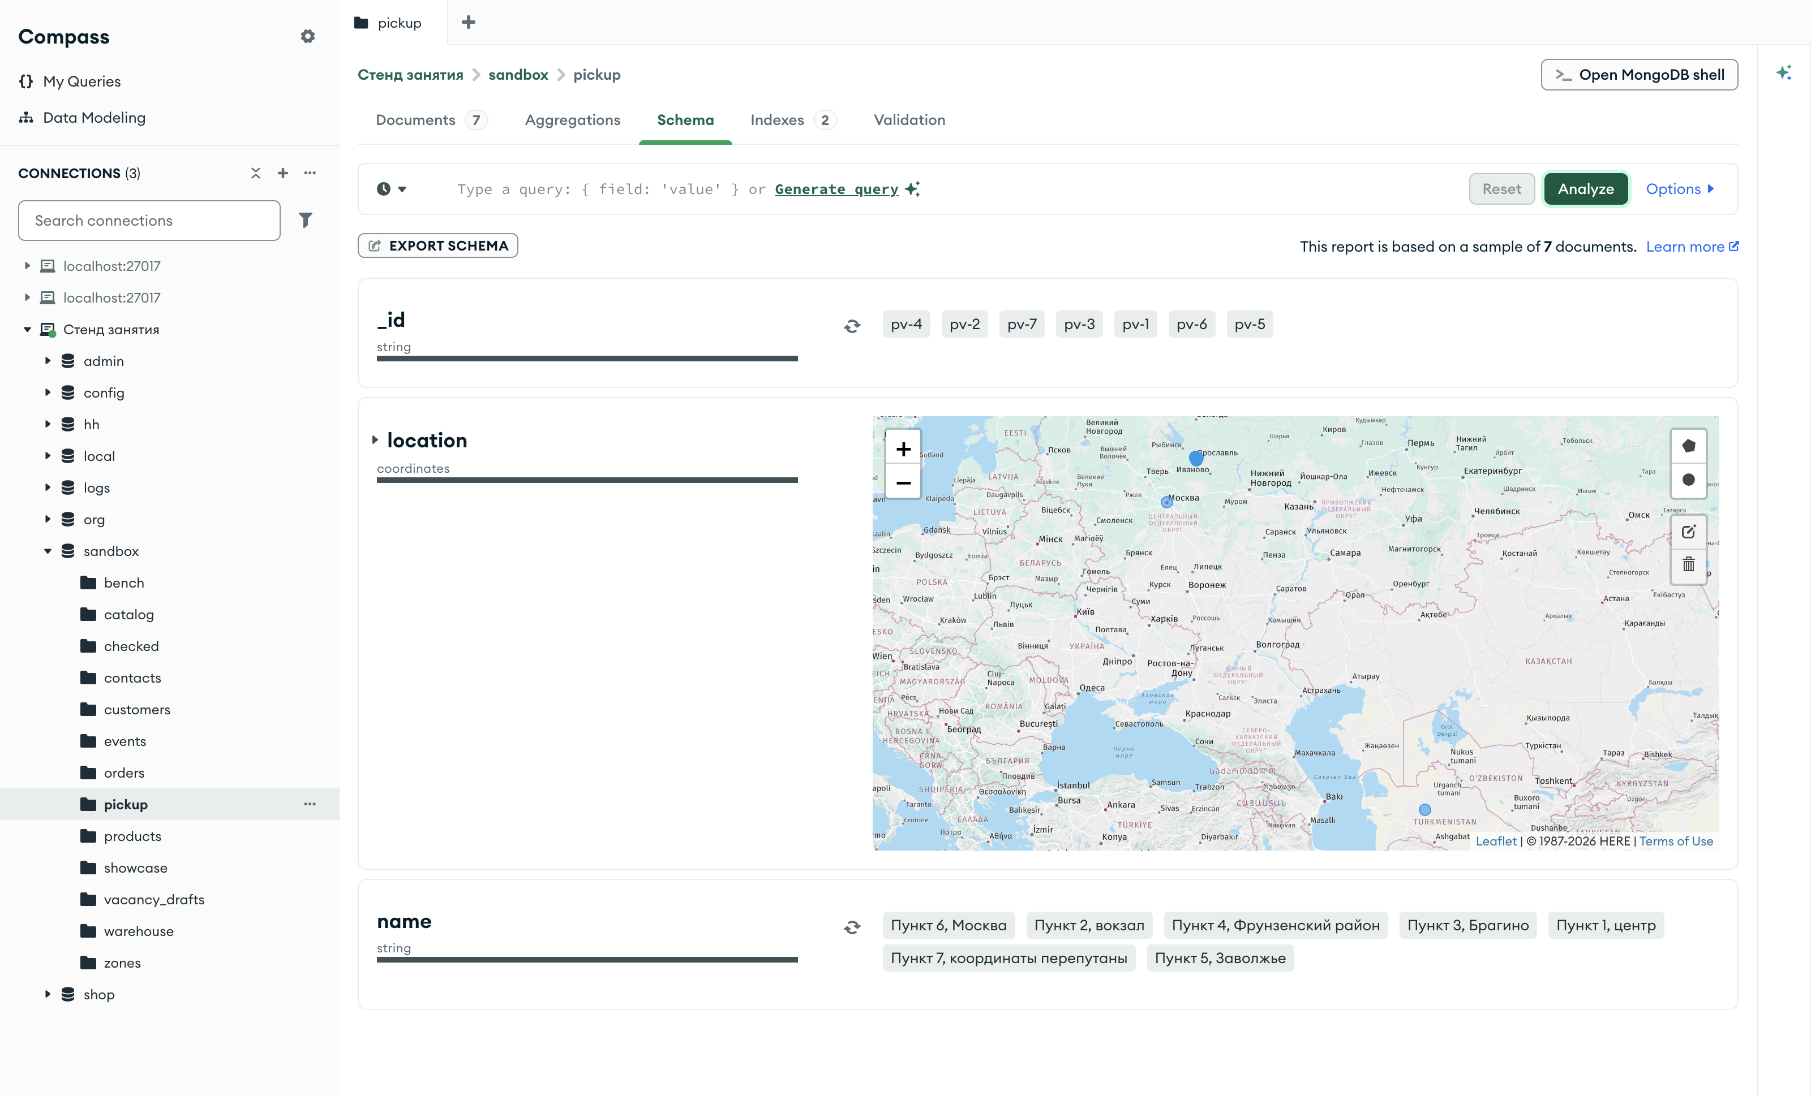
Task: Collapse the Стенд занятия connection
Action: (27, 329)
